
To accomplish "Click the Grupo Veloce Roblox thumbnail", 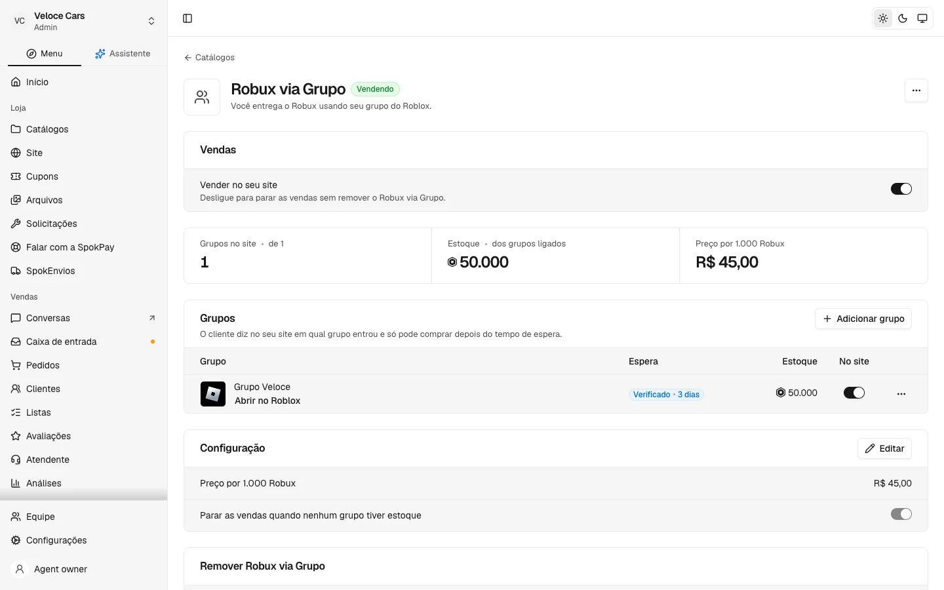I will [213, 394].
